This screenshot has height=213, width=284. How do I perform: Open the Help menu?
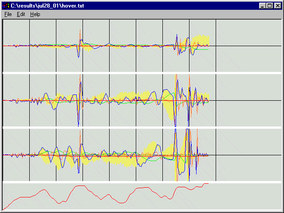35,14
